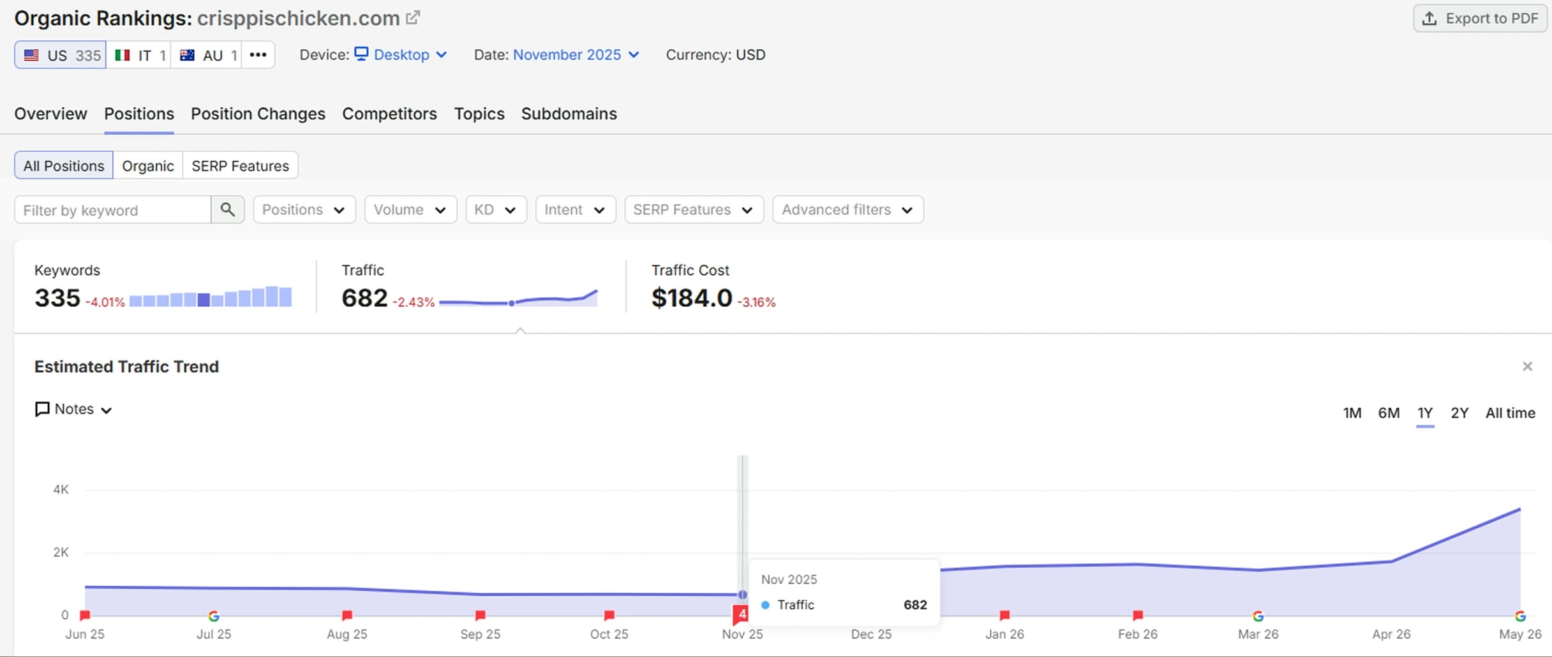Image resolution: width=1552 pixels, height=657 pixels.
Task: View the Subdomains tab
Action: click(569, 114)
